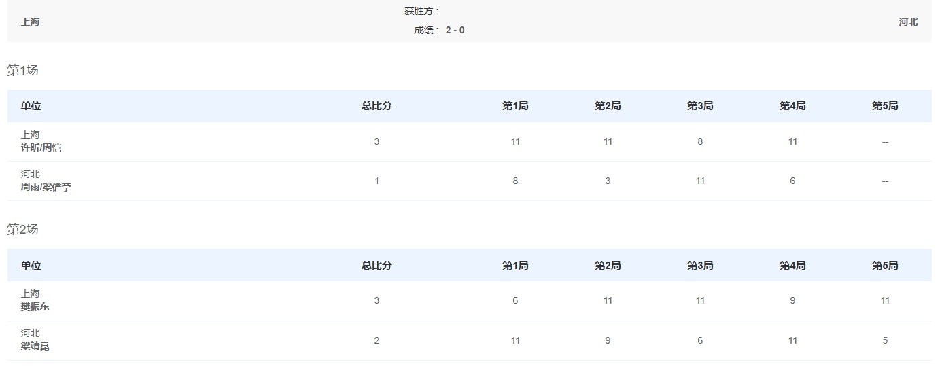
Task: Click 许昕/周恺 doubles pair name
Action: 41,147
